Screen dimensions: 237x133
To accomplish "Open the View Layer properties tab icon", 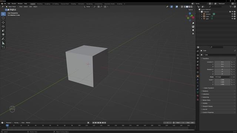I will 198,62.
